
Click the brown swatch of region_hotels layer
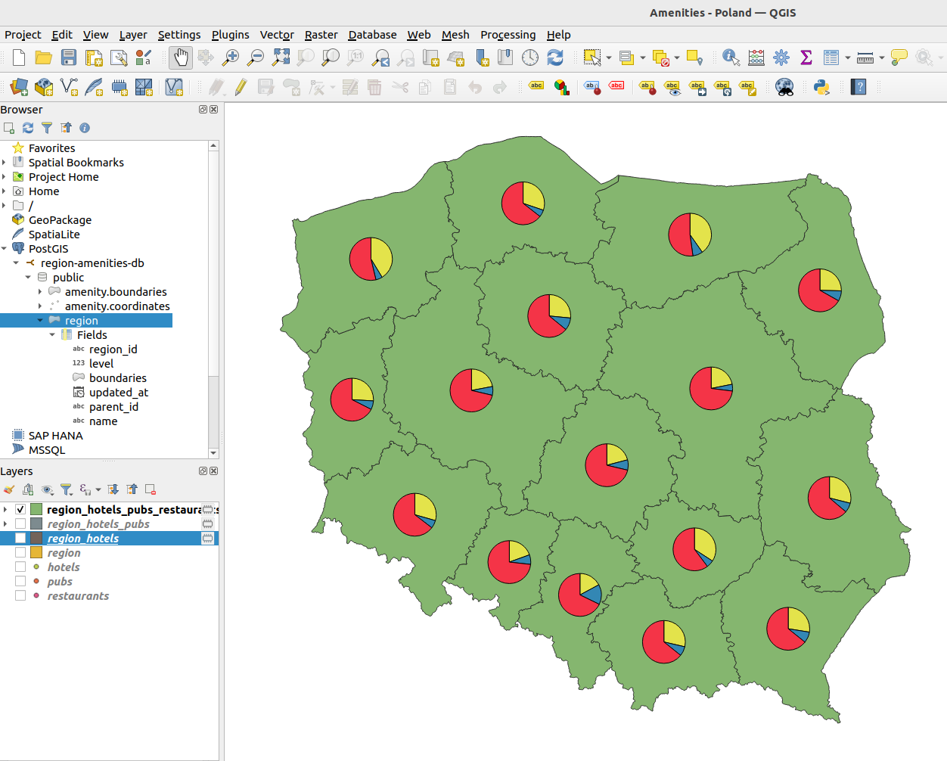tap(36, 539)
